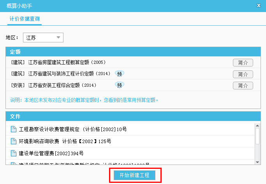266x184 pixels.
Task: Switch to the 计价依据查询 tab
Action: pos(25,19)
